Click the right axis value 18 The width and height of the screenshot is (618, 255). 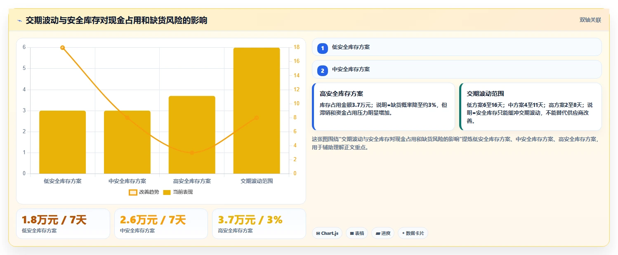[x=296, y=47]
